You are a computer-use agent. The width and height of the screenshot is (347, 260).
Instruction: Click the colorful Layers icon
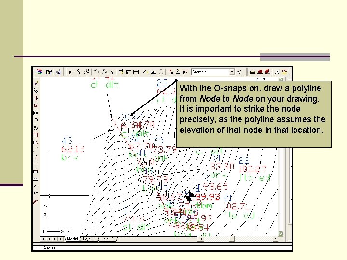pos(40,72)
